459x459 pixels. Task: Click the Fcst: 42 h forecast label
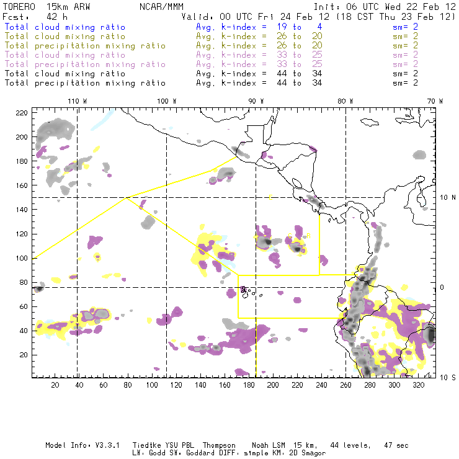pos(31,17)
